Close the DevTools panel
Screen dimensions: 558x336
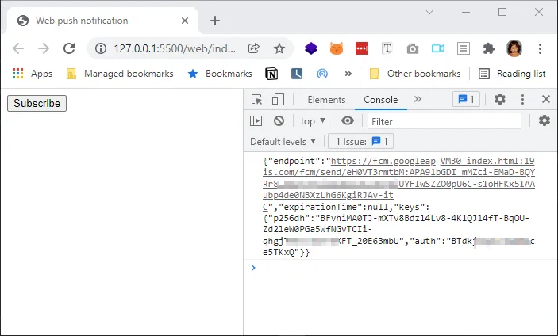[x=546, y=99]
